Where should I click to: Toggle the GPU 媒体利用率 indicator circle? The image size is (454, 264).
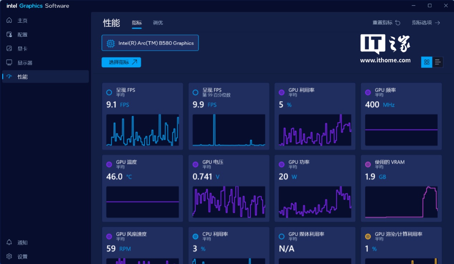coord(281,236)
